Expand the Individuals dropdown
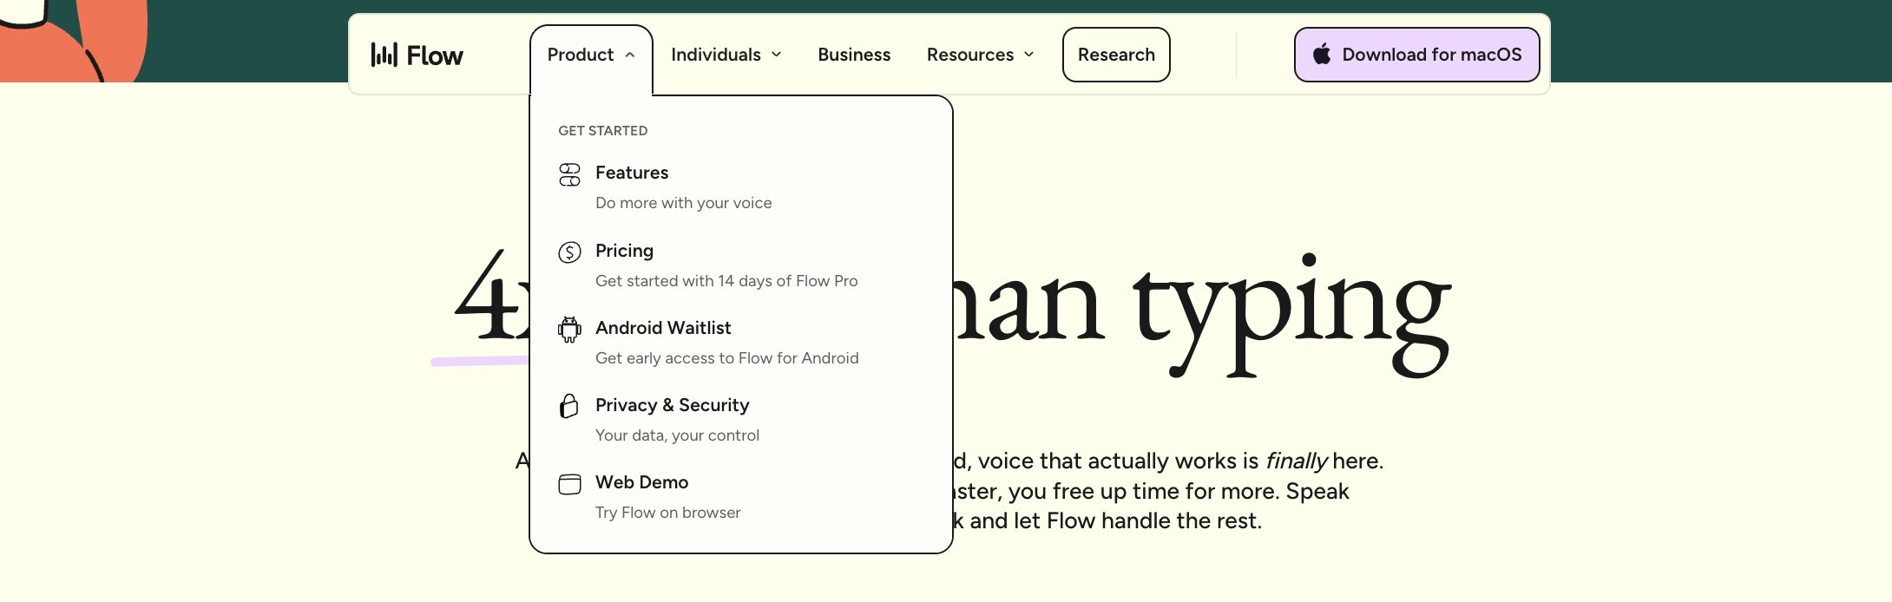 click(x=726, y=55)
